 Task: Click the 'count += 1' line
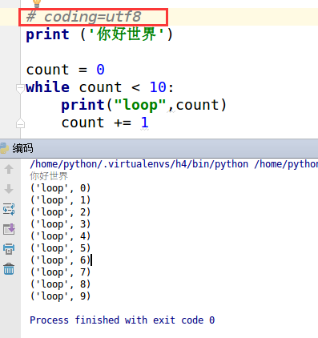(x=105, y=123)
